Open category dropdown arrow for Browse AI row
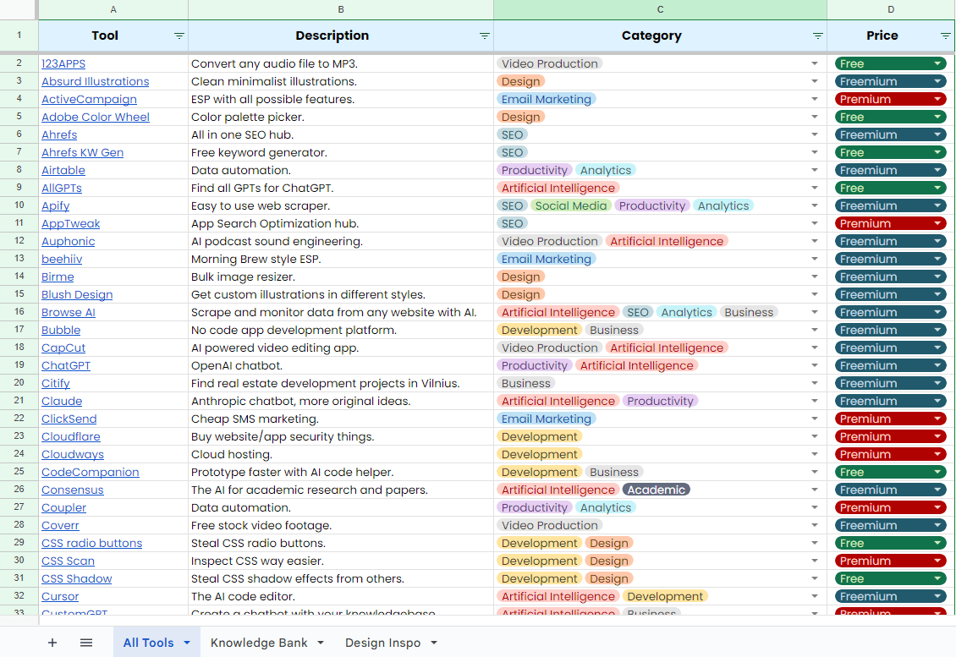The width and height of the screenshot is (956, 657). click(x=815, y=312)
